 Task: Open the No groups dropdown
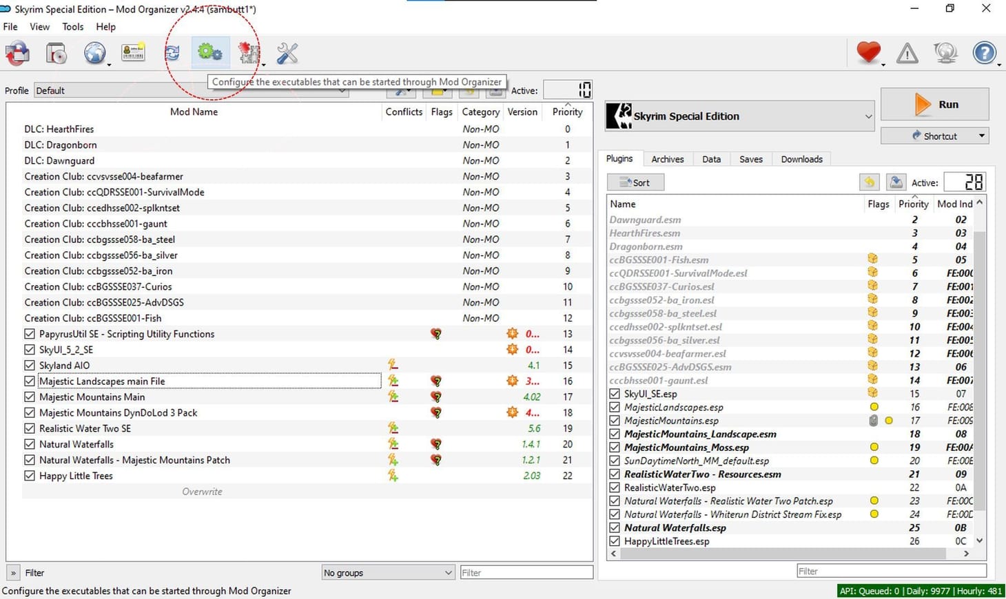389,572
